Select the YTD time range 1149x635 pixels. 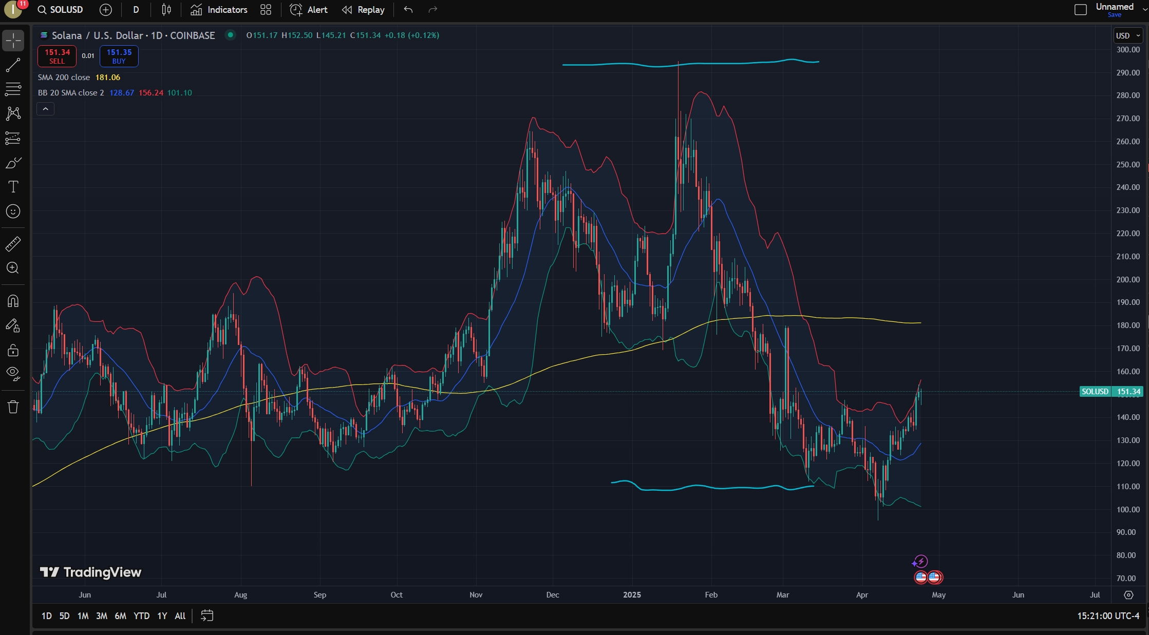(x=141, y=615)
